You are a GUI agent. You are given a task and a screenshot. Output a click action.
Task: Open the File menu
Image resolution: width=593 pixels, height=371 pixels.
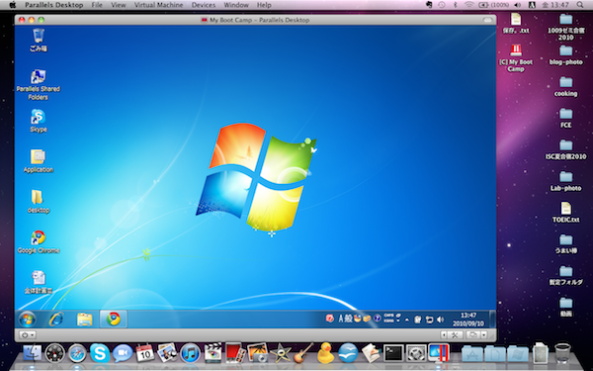tap(97, 5)
